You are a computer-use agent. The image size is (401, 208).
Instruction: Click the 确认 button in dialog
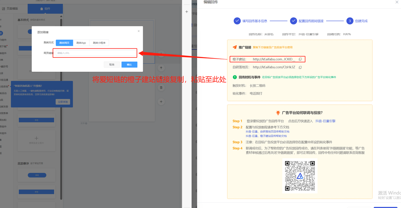(129, 65)
